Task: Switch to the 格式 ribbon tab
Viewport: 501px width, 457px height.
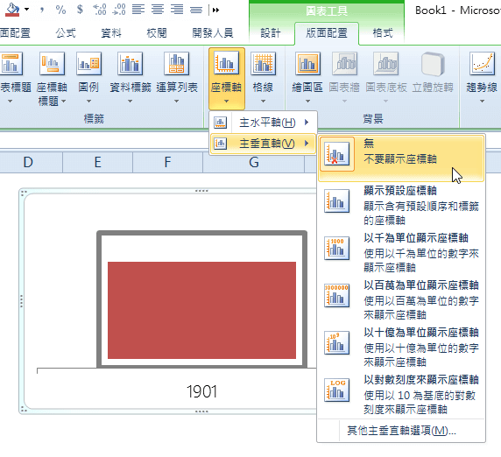Action: pos(383,33)
